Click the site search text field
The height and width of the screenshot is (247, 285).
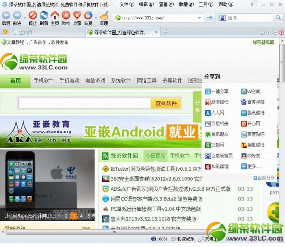click(x=84, y=103)
